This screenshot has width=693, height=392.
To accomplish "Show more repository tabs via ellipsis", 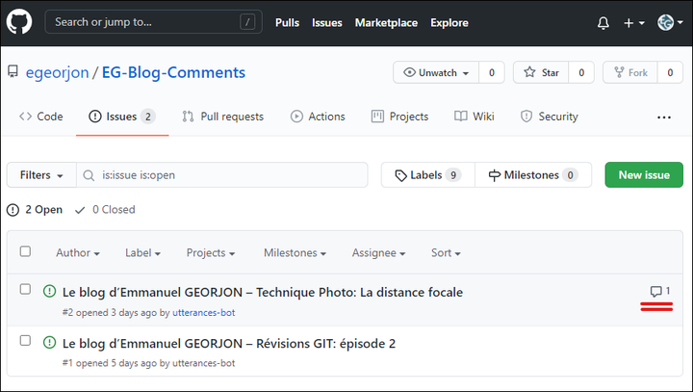I will click(x=664, y=118).
